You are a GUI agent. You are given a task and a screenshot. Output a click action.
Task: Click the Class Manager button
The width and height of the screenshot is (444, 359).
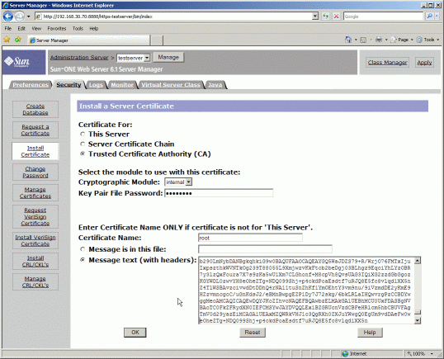[x=387, y=62]
